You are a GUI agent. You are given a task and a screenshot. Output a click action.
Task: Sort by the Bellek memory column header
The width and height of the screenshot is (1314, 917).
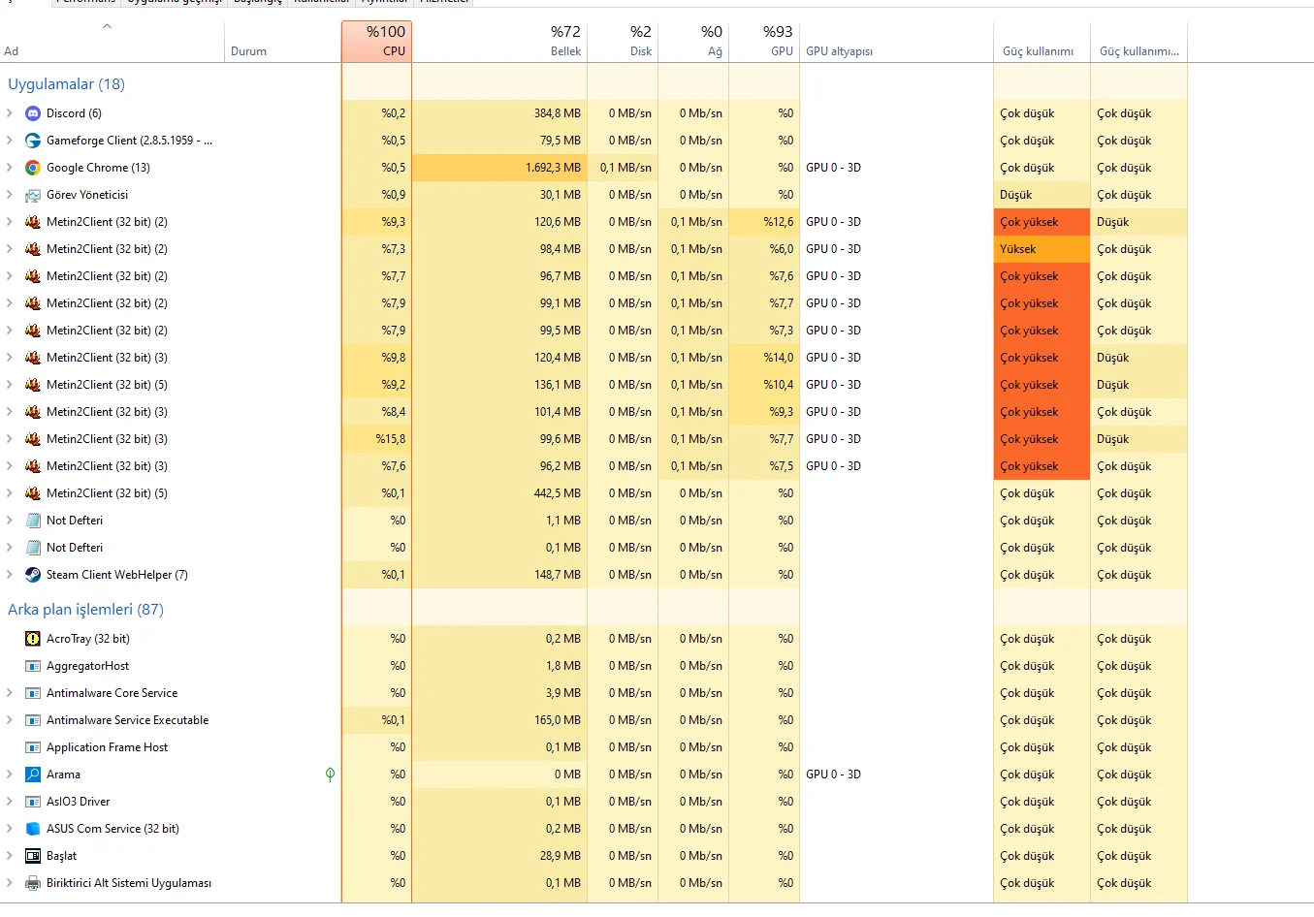point(499,42)
